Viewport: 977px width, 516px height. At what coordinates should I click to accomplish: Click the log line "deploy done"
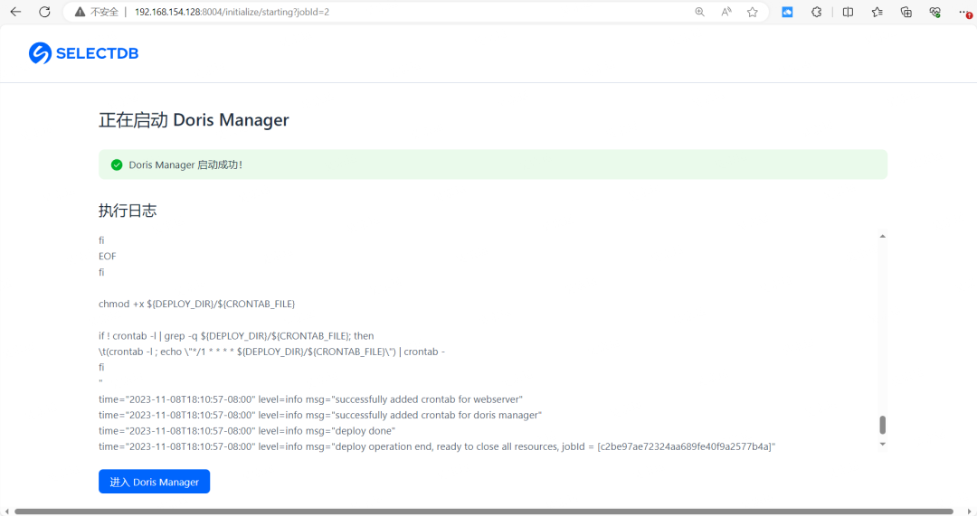pos(247,431)
